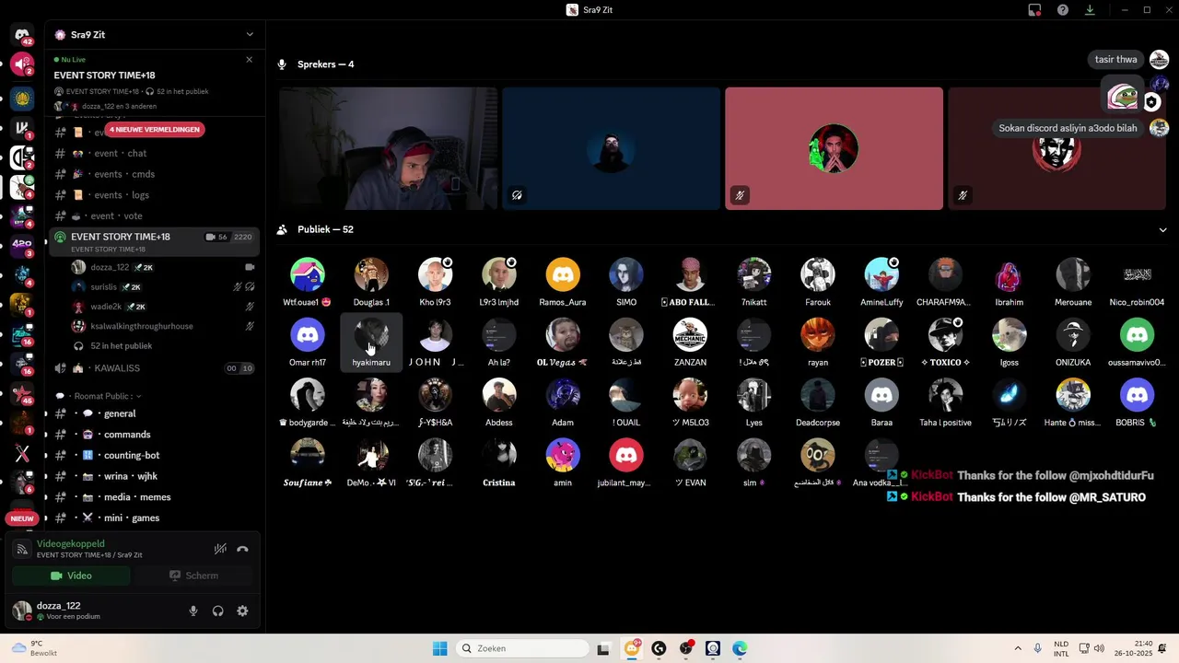Open the Windows Start button

pyautogui.click(x=439, y=648)
